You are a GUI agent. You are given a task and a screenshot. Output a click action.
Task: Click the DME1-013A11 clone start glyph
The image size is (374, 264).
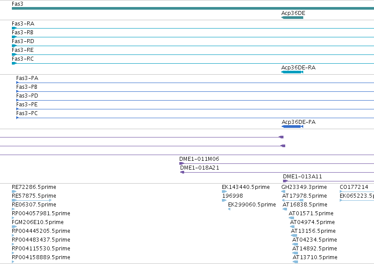click(285, 181)
